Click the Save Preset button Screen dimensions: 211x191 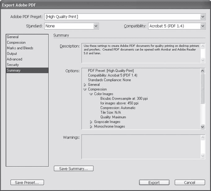tap(27, 183)
